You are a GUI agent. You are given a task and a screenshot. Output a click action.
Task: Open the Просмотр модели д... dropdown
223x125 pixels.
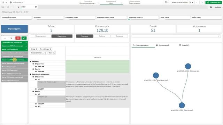point(89,2)
